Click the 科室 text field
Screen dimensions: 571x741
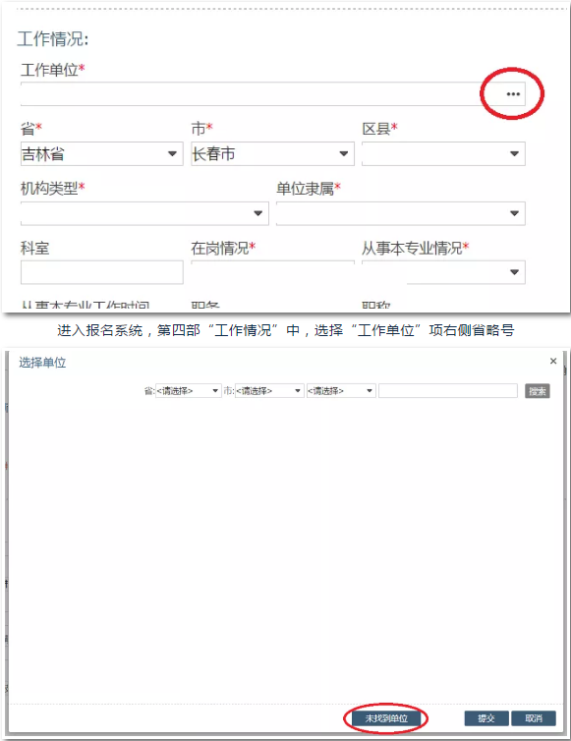101,272
